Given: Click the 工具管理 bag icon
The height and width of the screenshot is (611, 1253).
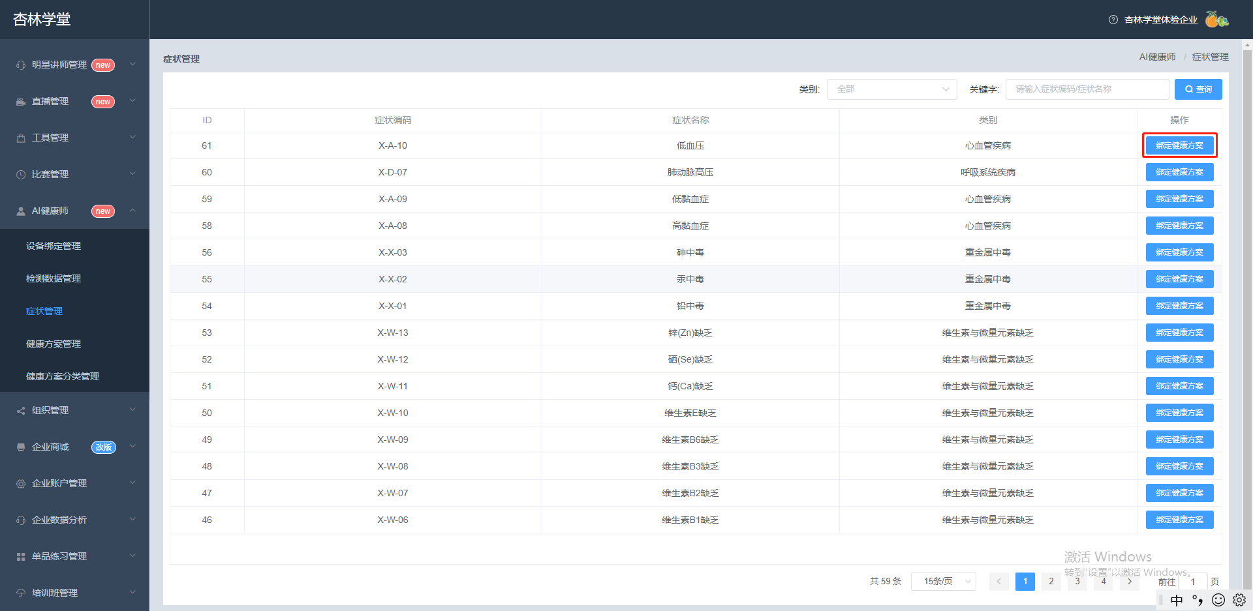Looking at the screenshot, I should (21, 138).
